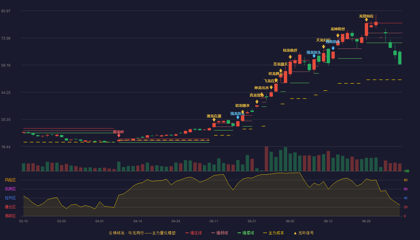Click the 58.16 price axis label

pyautogui.click(x=6, y=65)
